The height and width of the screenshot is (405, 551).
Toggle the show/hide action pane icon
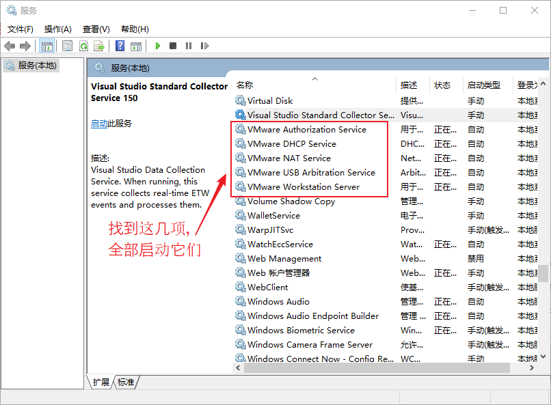136,46
